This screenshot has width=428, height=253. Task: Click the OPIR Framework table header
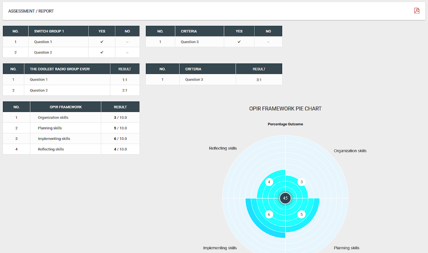pos(66,107)
